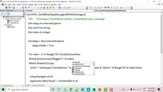The width and height of the screenshot is (163, 92).
Task: Click the List Properties/Methods edit toolbar icon
Action: coord(90,8)
